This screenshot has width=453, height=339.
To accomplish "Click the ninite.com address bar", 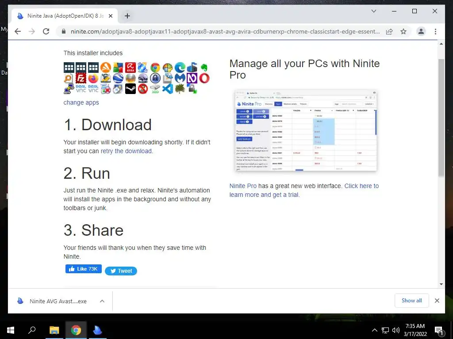I will (x=225, y=31).
